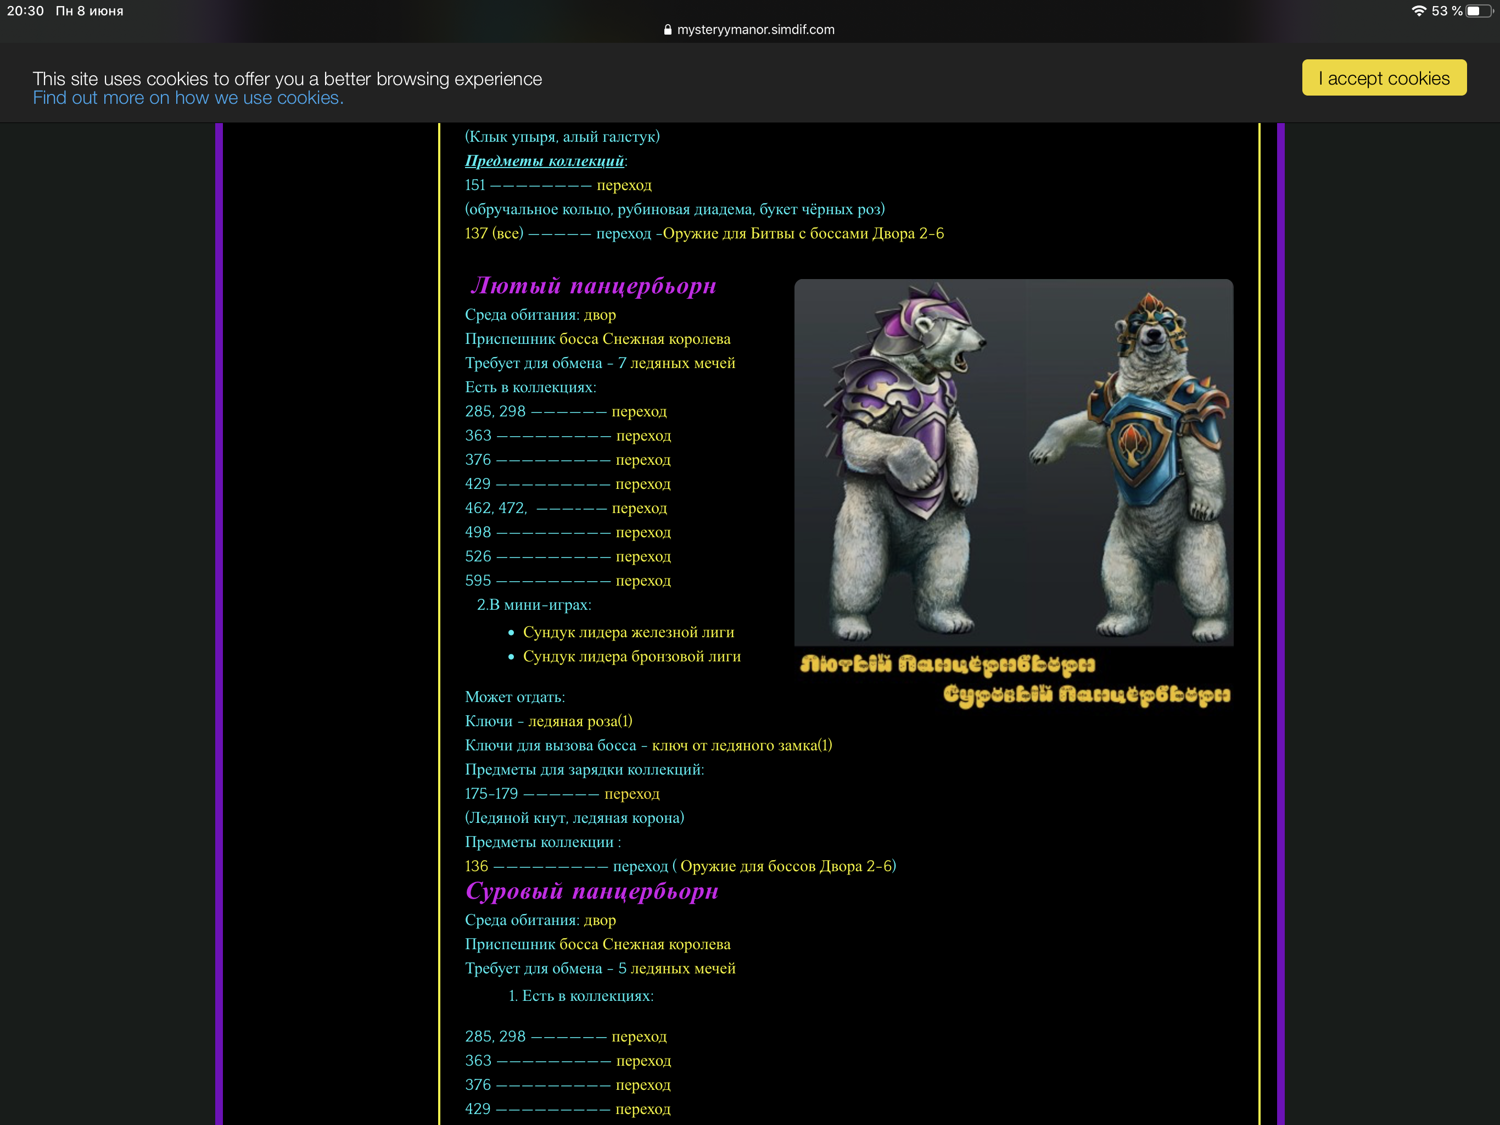The width and height of the screenshot is (1500, 1125).
Task: Follow the переход link for 285, 298 under Лютый
Action: point(640,411)
